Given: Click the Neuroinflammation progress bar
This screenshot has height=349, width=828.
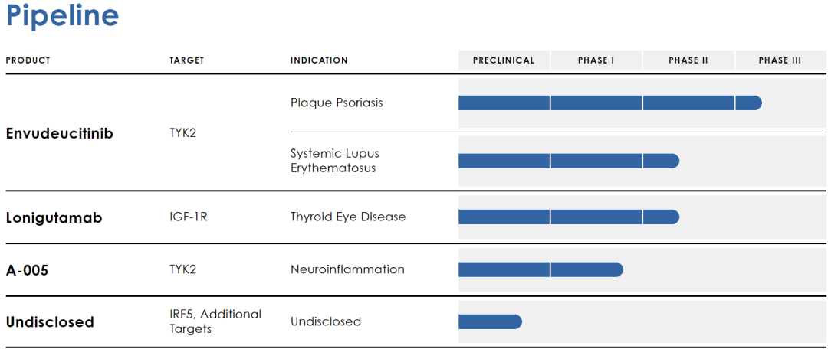Looking at the screenshot, I should [540, 269].
